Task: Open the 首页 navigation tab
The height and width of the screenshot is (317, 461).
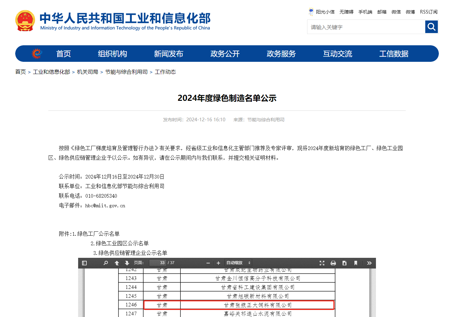Action: tap(64, 54)
